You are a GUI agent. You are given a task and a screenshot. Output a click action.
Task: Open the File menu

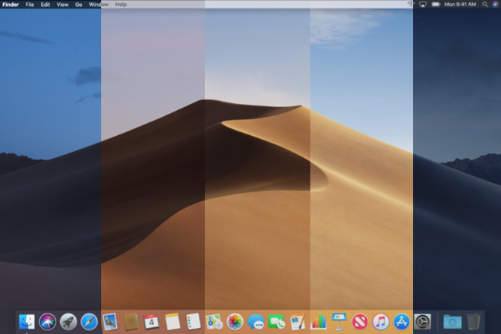[30, 5]
